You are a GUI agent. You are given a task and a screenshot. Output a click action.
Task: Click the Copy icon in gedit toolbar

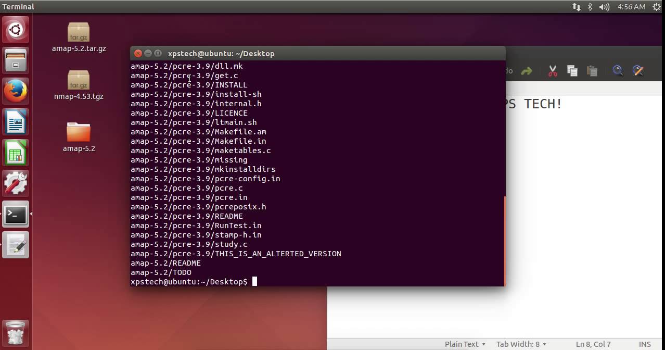point(572,71)
